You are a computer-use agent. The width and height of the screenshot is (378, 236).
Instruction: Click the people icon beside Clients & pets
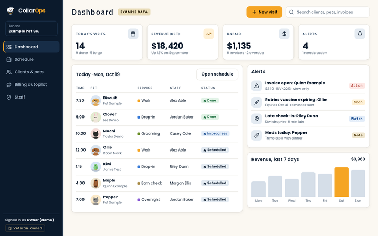pyautogui.click(x=9, y=72)
